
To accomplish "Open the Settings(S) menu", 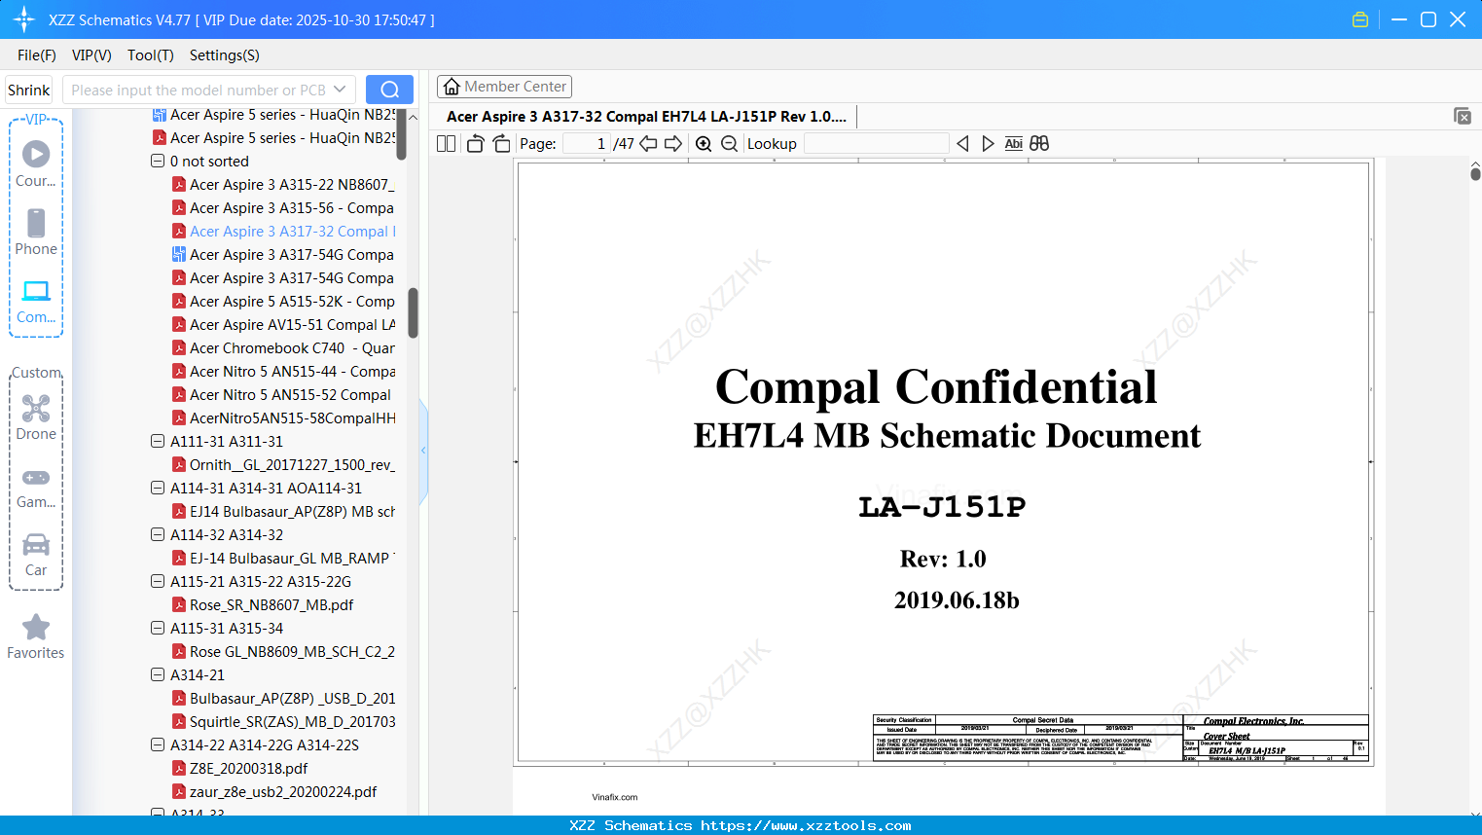I will (x=225, y=55).
